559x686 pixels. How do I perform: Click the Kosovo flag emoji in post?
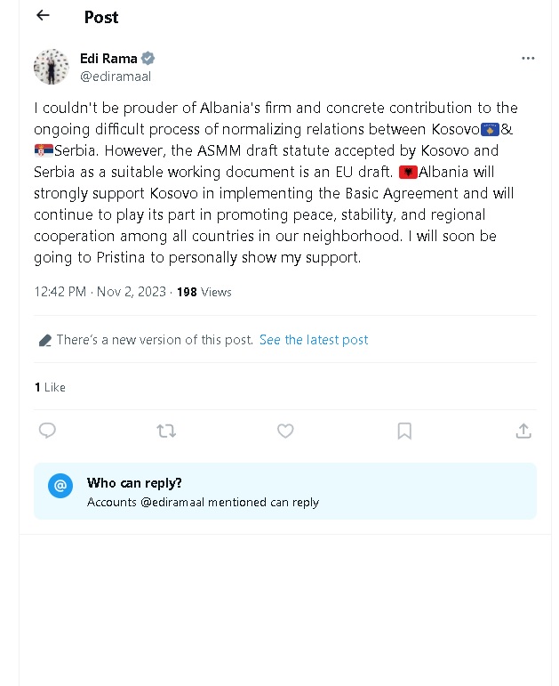[x=490, y=130]
